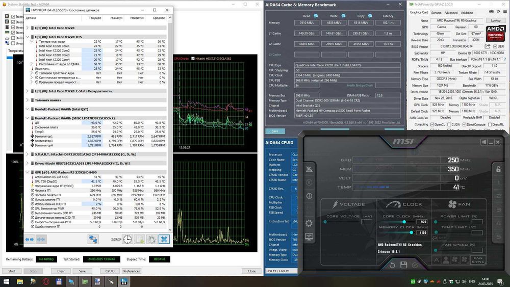This screenshot has height=287, width=510.
Task: Click HWiNFO logging start sheet icon
Action: (x=140, y=240)
